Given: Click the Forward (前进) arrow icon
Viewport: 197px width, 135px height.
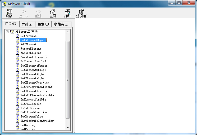Looking at the screenshot, I should 38,12.
